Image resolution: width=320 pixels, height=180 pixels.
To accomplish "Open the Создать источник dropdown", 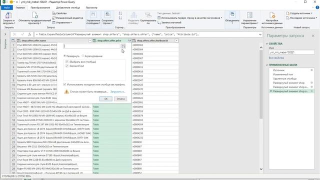I will [x=299, y=13].
